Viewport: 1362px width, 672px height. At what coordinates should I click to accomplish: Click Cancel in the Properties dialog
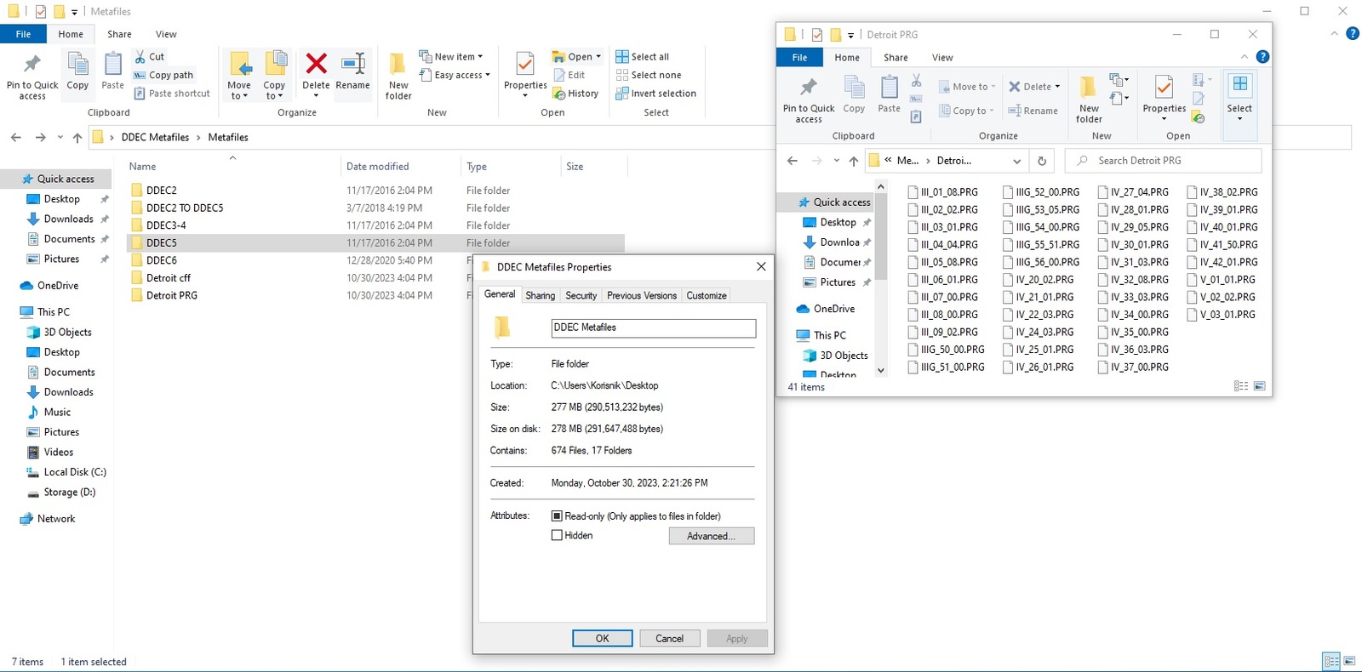pyautogui.click(x=669, y=638)
